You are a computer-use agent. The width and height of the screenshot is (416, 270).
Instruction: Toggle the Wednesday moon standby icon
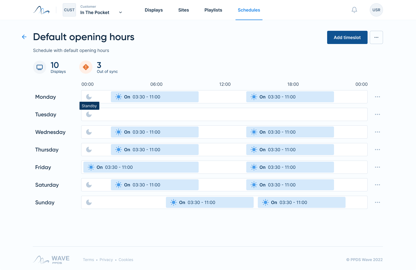pyautogui.click(x=89, y=132)
